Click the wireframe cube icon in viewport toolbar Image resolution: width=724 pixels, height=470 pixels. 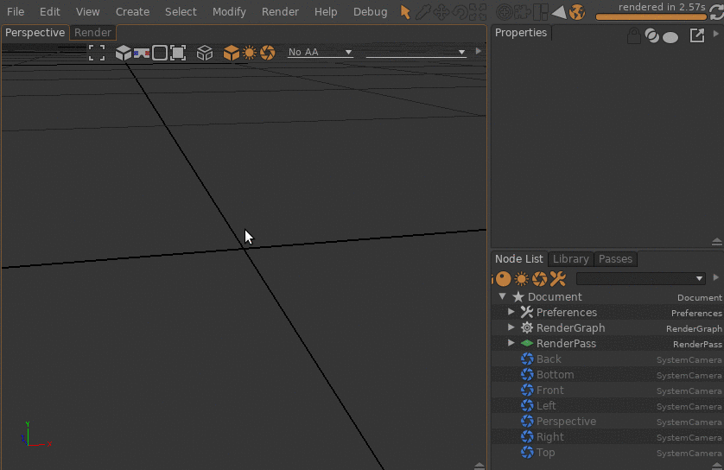[x=205, y=53]
